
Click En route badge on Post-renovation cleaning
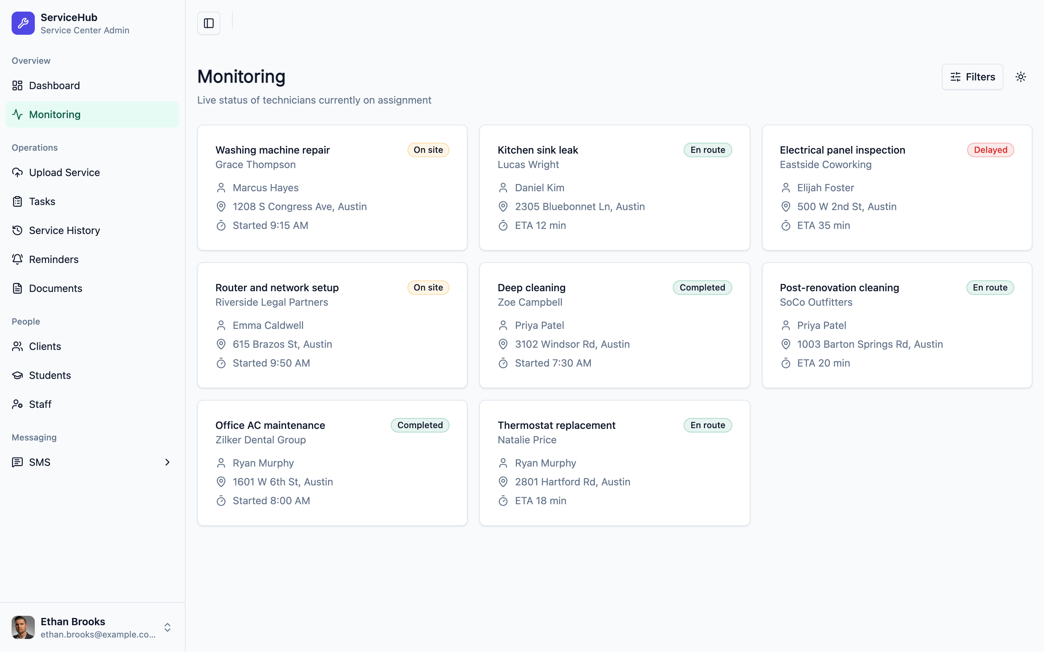[x=990, y=288]
